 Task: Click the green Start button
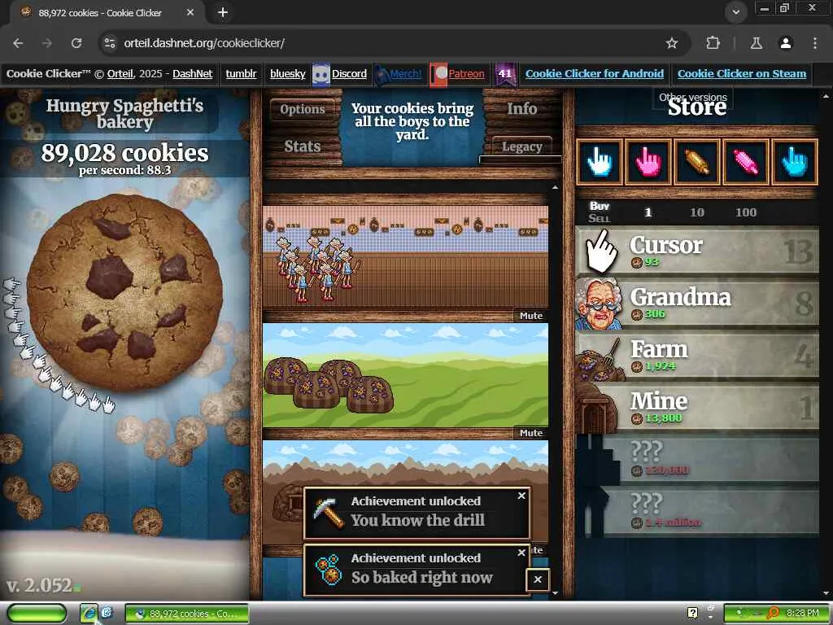[37, 613]
